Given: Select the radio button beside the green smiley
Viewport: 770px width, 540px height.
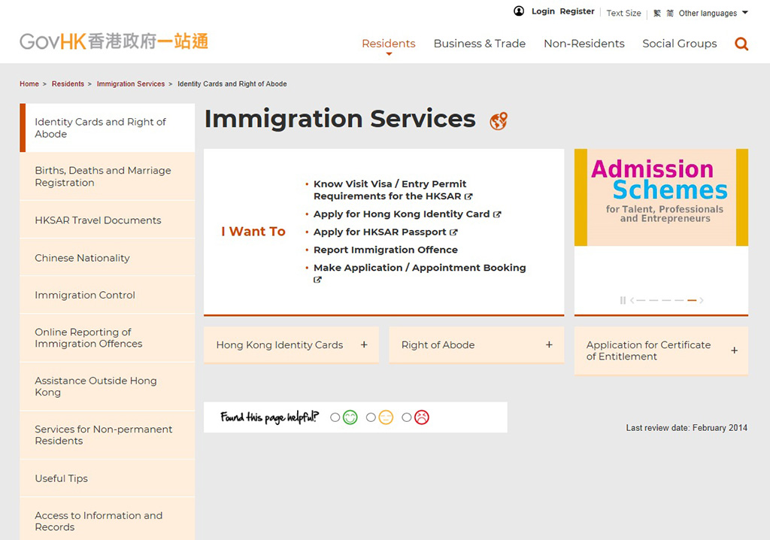Looking at the screenshot, I should pos(335,417).
